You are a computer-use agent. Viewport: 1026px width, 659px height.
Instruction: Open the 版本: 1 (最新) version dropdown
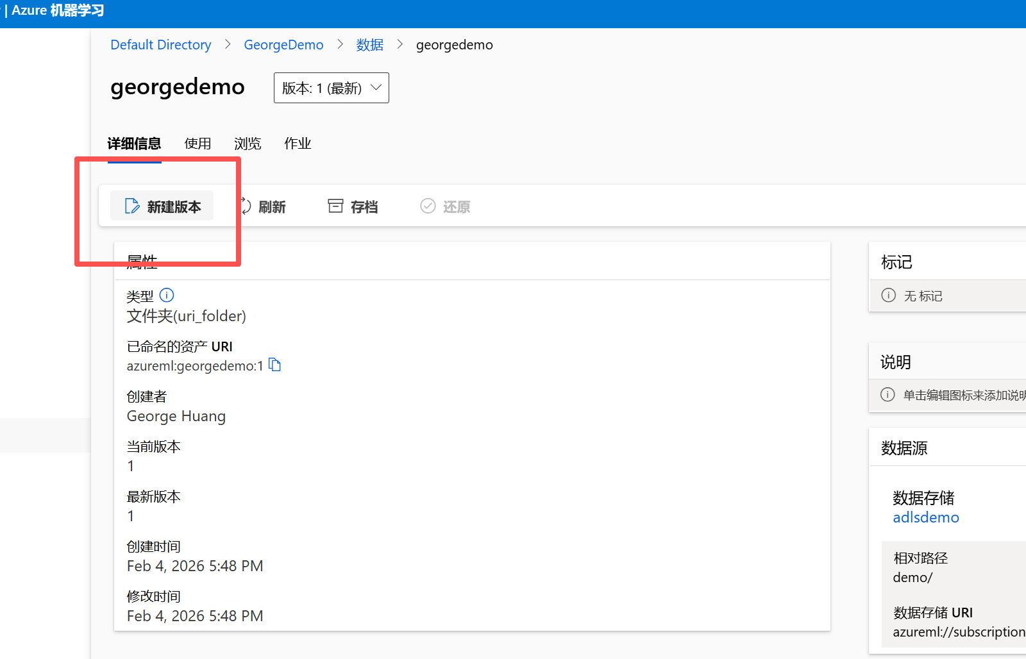331,88
